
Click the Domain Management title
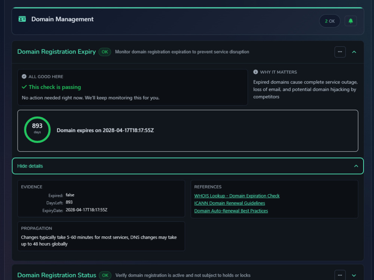pos(62,19)
